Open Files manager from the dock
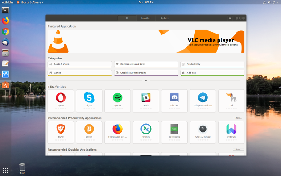 point(5,53)
